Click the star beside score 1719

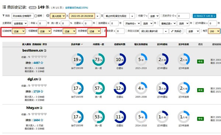click(42, 91)
